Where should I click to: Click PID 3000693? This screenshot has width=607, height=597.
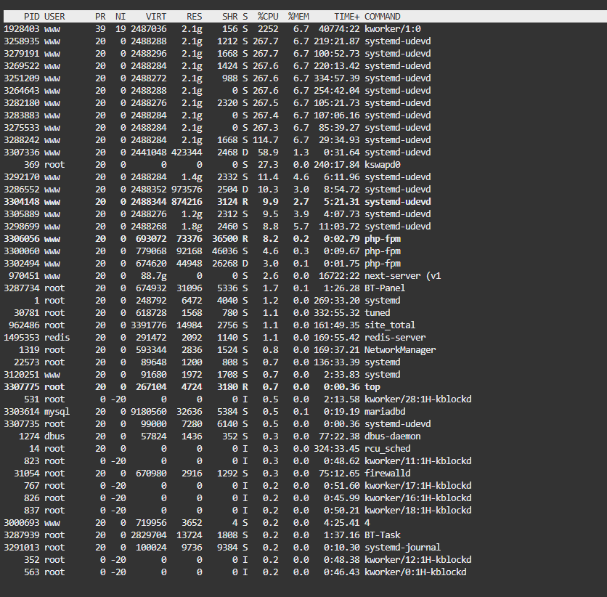(x=22, y=523)
